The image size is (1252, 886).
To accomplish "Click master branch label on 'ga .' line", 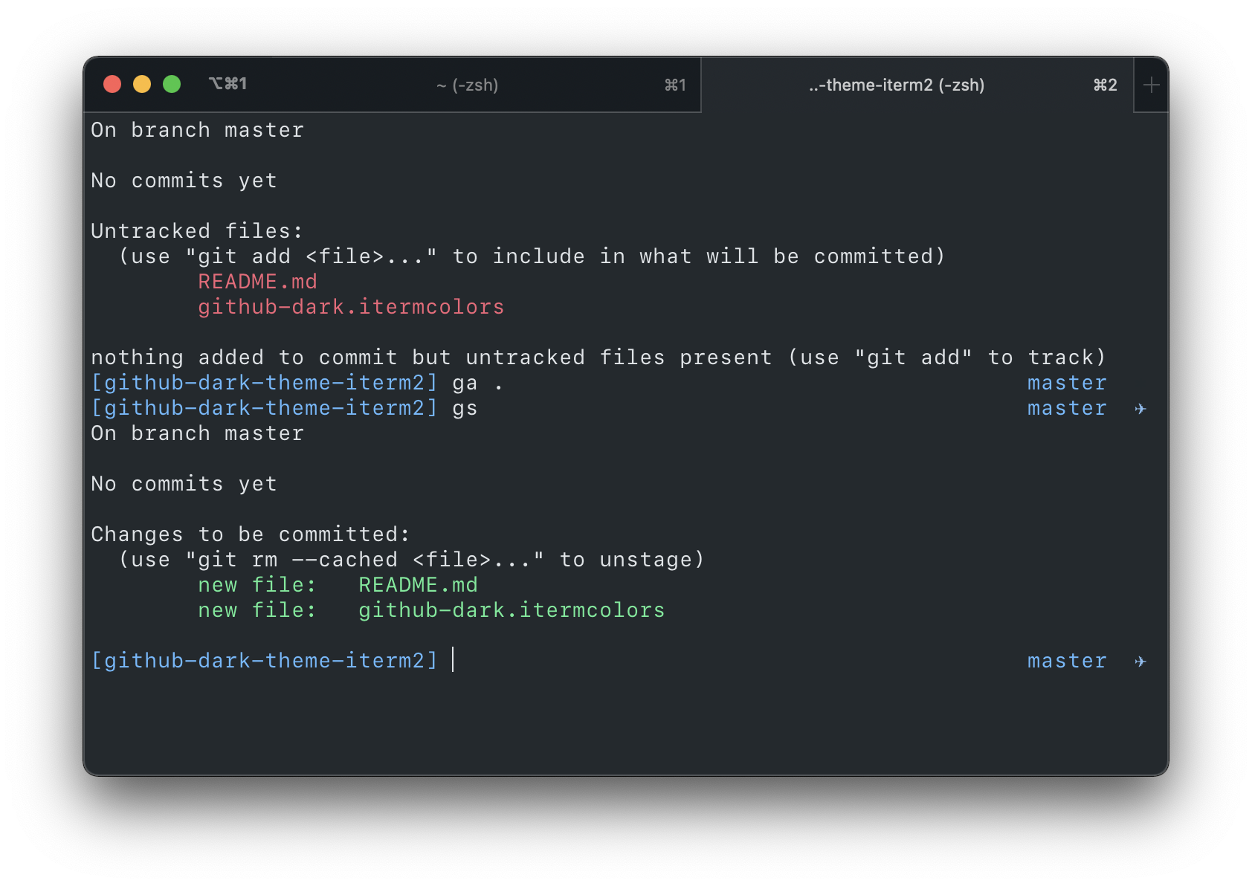I will point(1067,383).
